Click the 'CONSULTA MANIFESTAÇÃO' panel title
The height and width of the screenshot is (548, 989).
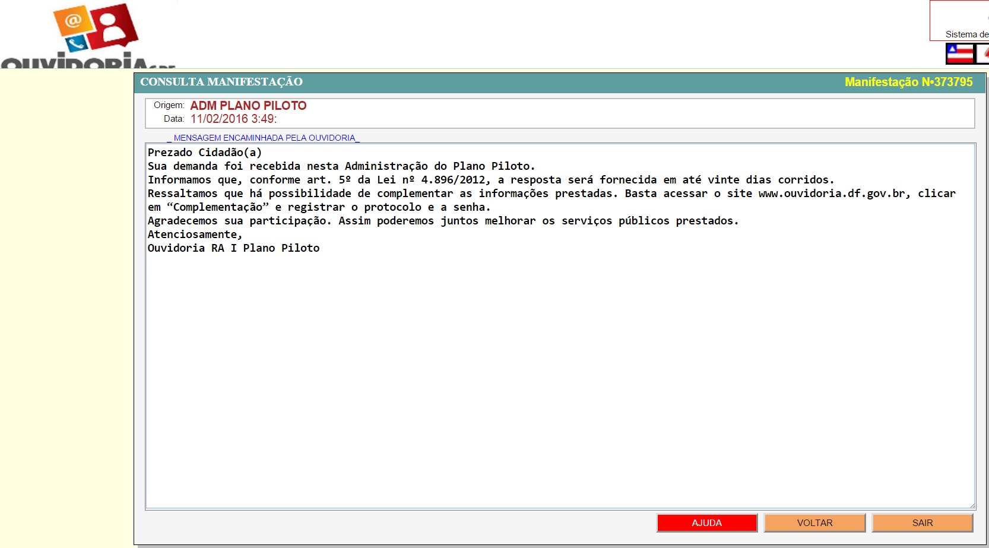pos(221,82)
